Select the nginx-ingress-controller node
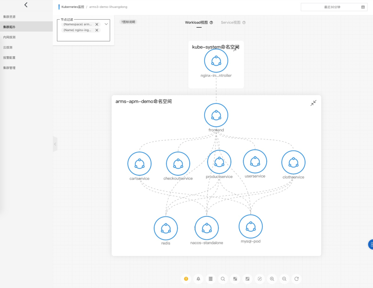 pos(216,61)
